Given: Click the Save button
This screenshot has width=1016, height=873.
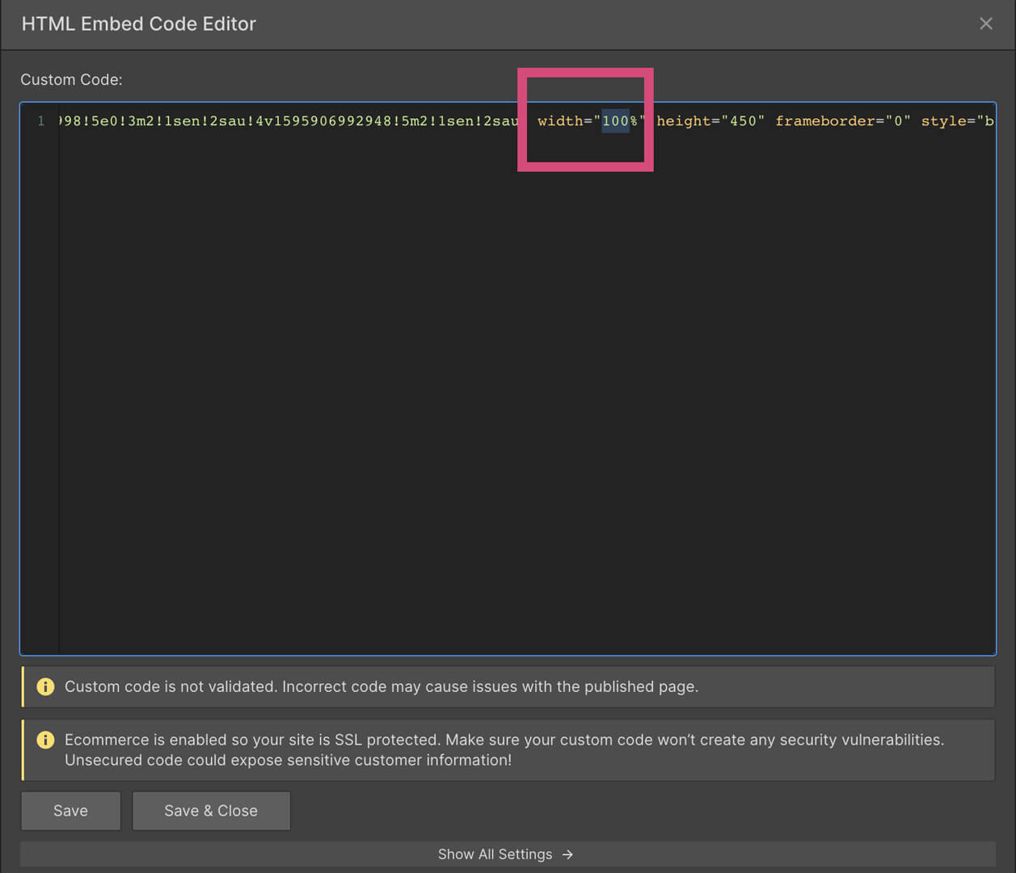Looking at the screenshot, I should (x=70, y=810).
